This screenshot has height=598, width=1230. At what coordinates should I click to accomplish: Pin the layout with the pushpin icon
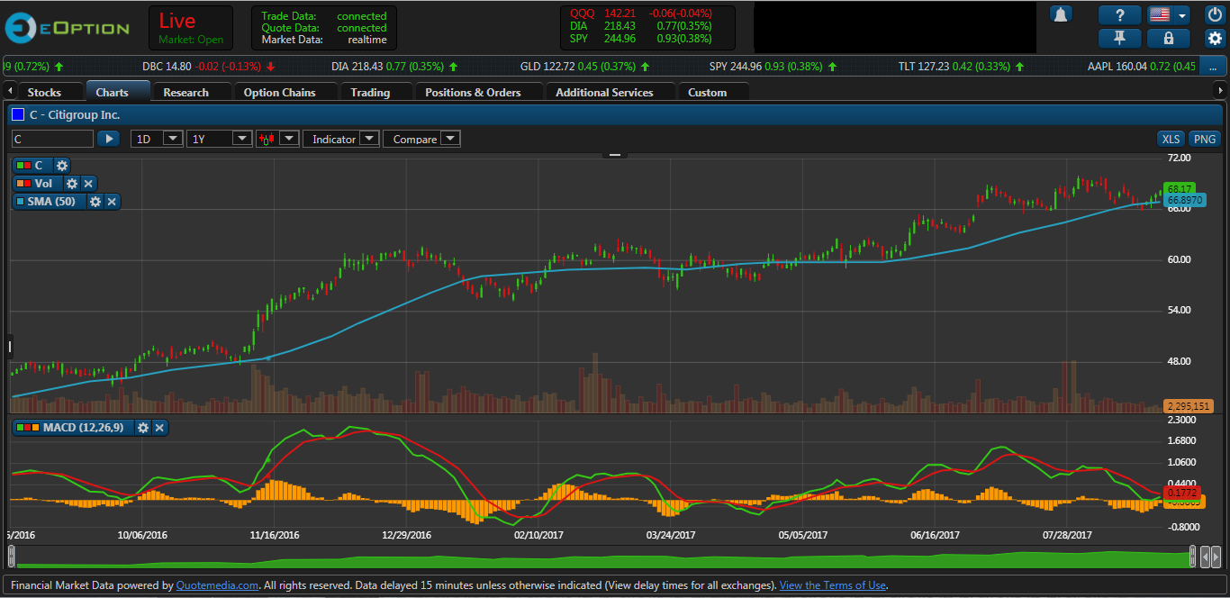pyautogui.click(x=1120, y=38)
